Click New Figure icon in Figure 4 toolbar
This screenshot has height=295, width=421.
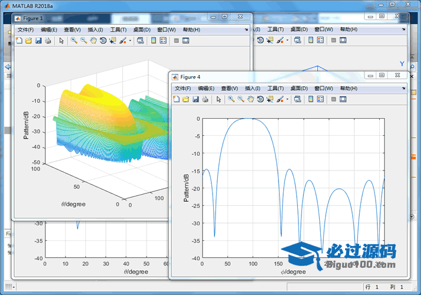[x=176, y=99]
